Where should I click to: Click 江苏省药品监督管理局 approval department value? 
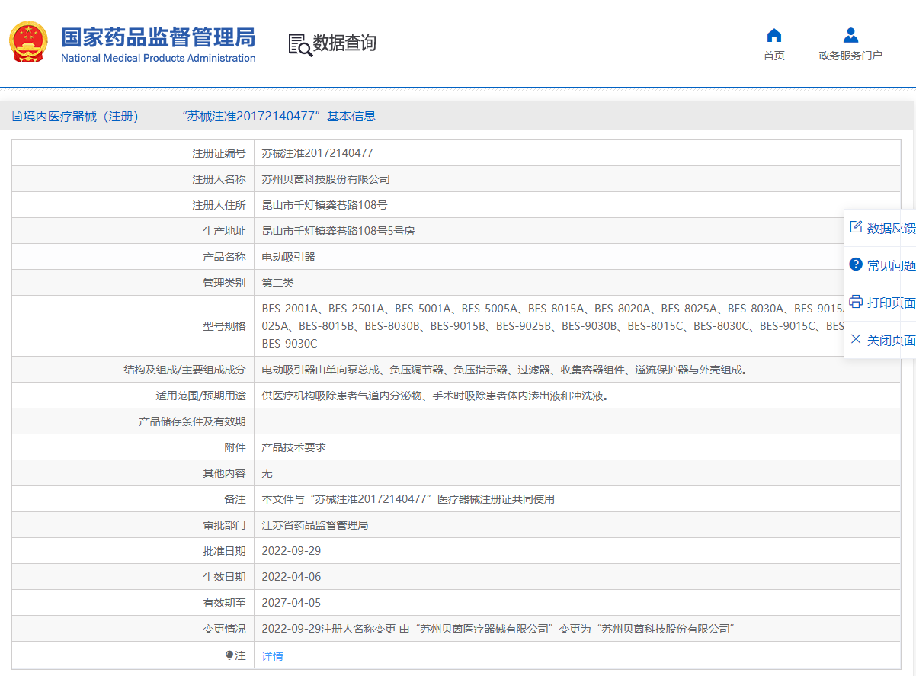pos(315,525)
